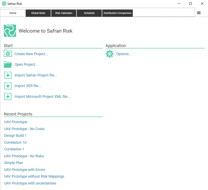Click the Create New Project plus-folder icon
The width and height of the screenshot is (208, 190).
pyautogui.click(x=8, y=54)
